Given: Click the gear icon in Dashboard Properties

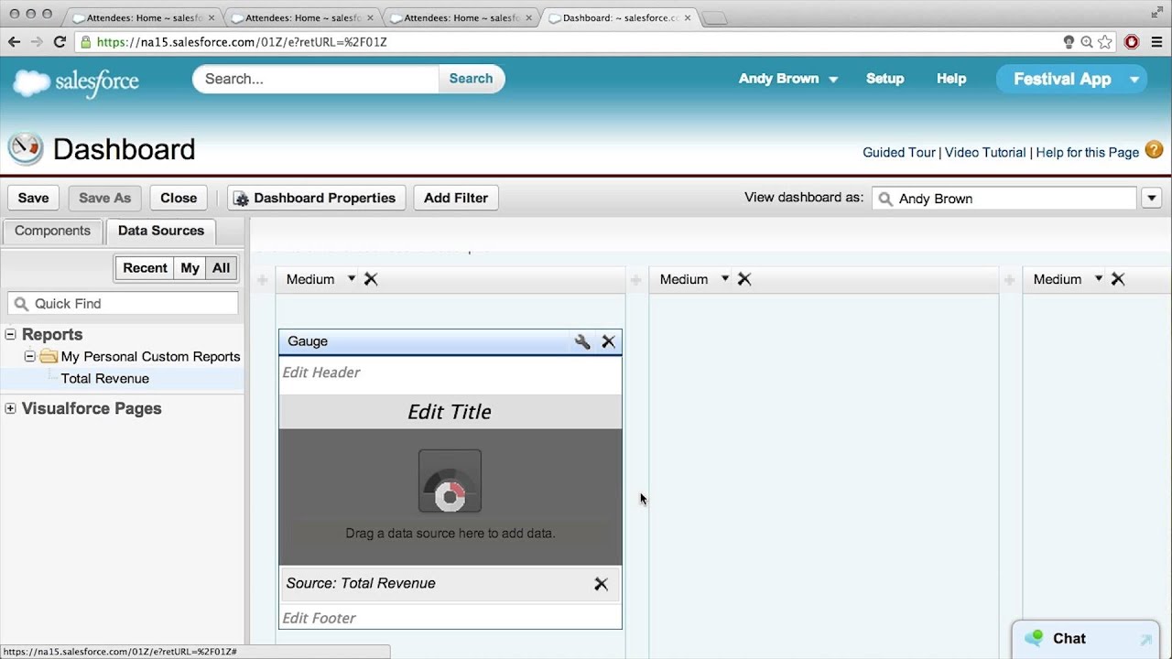Looking at the screenshot, I should tap(242, 199).
